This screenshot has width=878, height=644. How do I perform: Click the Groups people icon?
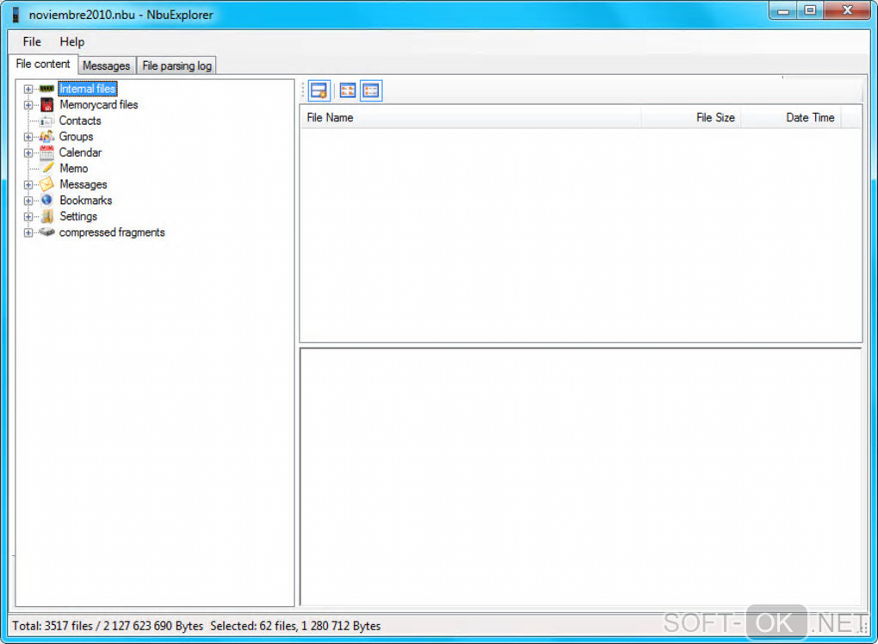47,137
